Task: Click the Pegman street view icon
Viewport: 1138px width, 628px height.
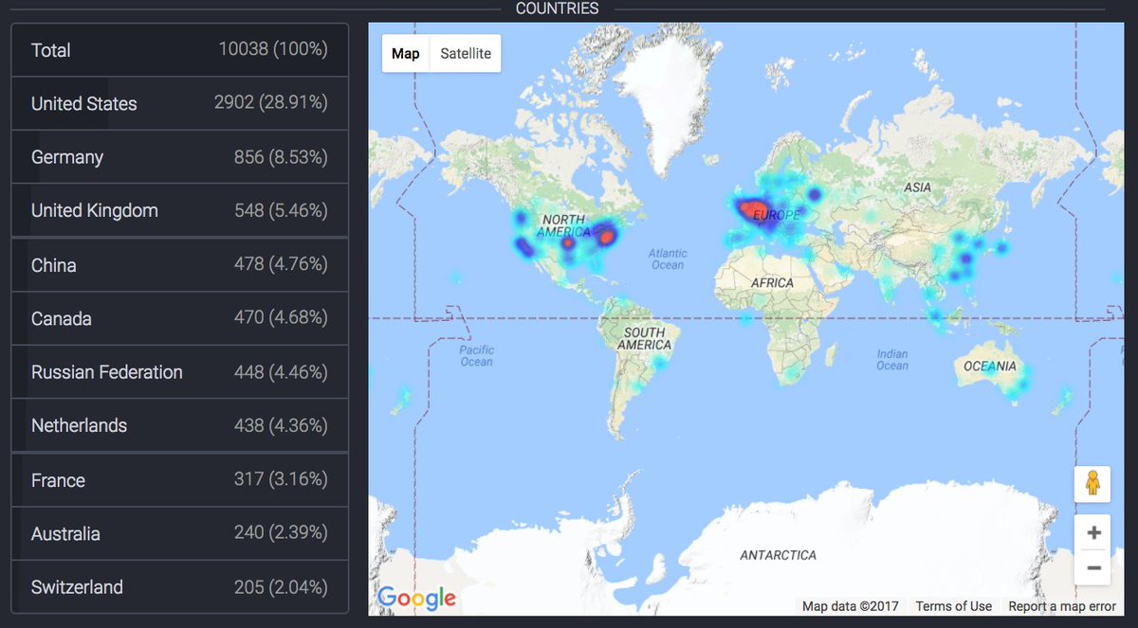Action: (1092, 484)
